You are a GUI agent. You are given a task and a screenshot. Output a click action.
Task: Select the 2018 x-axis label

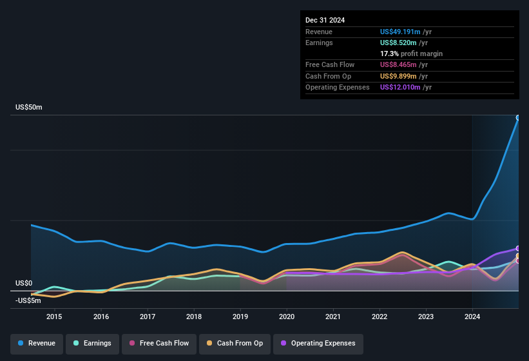194,317
